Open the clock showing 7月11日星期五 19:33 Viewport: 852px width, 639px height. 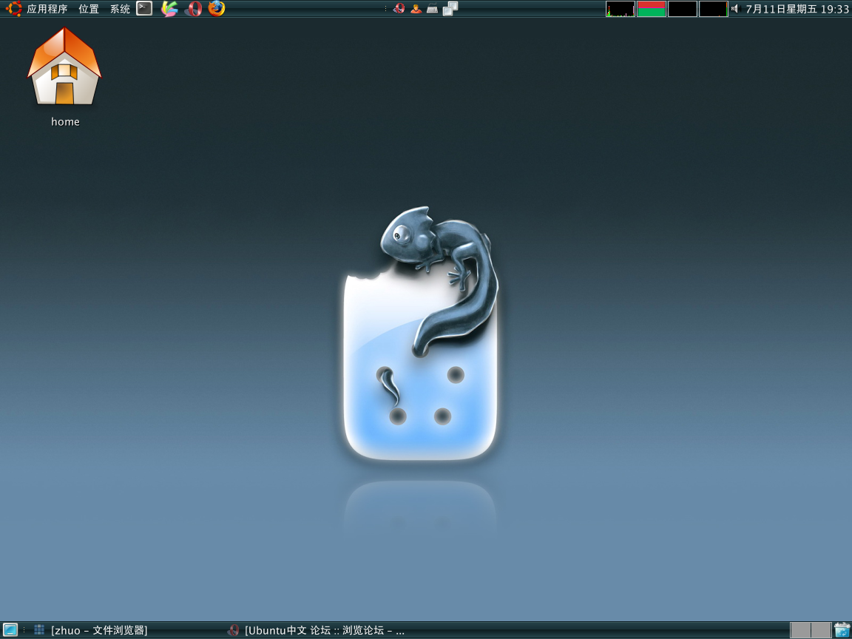tap(797, 9)
